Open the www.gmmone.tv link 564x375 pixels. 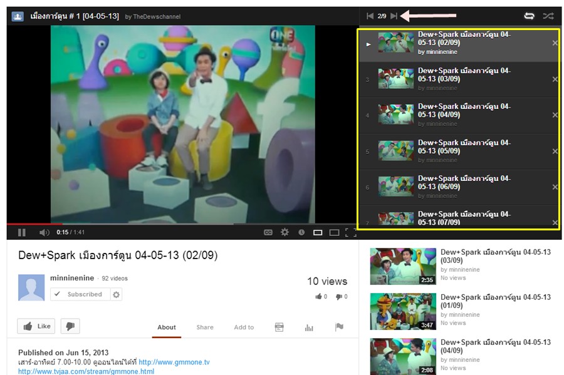tap(174, 362)
